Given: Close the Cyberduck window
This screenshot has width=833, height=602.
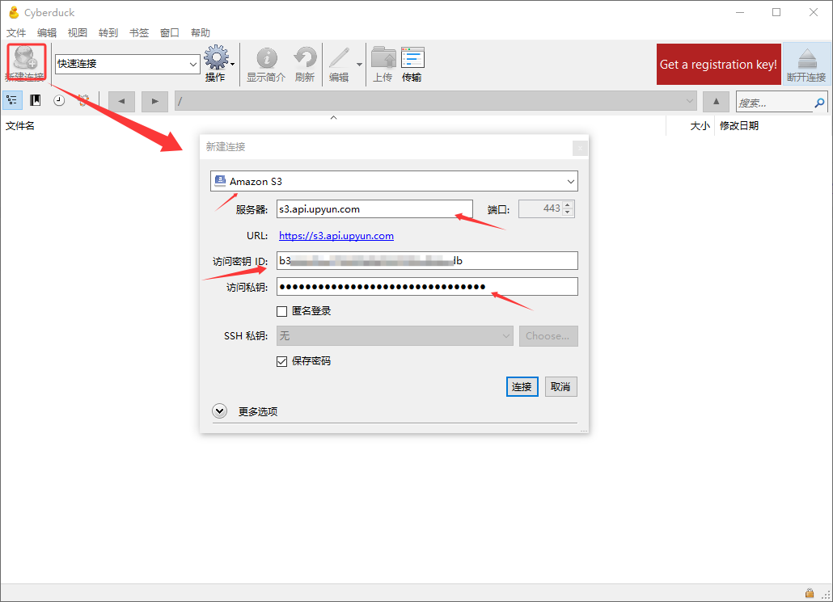Looking at the screenshot, I should (x=814, y=12).
